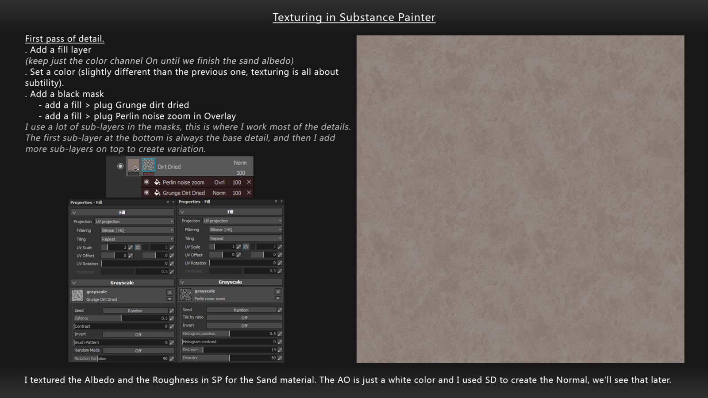
Task: Open the Filtering dropdown in right Properties panel
Action: [246, 230]
